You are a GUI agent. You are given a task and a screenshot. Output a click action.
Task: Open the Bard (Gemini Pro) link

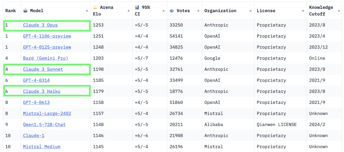pos(46,58)
